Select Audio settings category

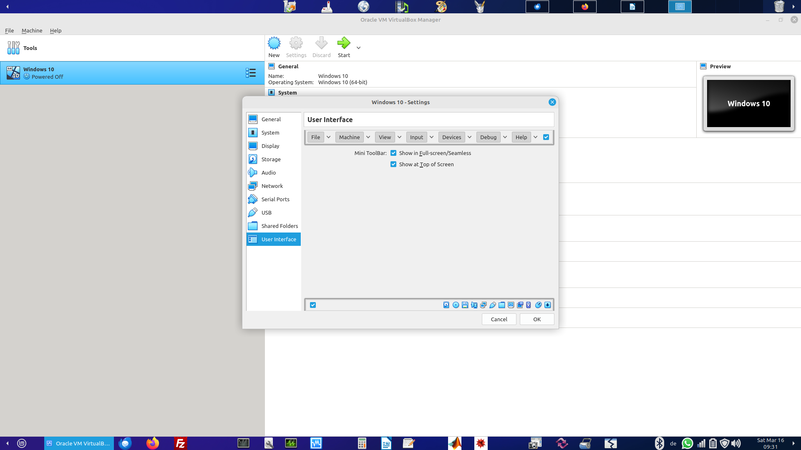pyautogui.click(x=274, y=172)
